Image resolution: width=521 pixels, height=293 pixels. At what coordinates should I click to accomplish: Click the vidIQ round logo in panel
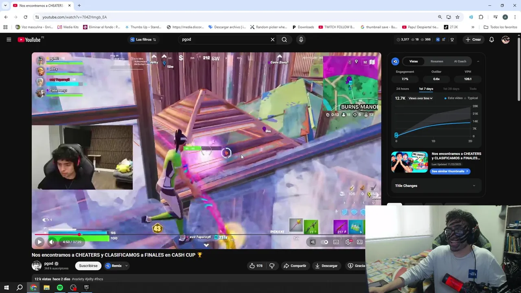(x=395, y=61)
